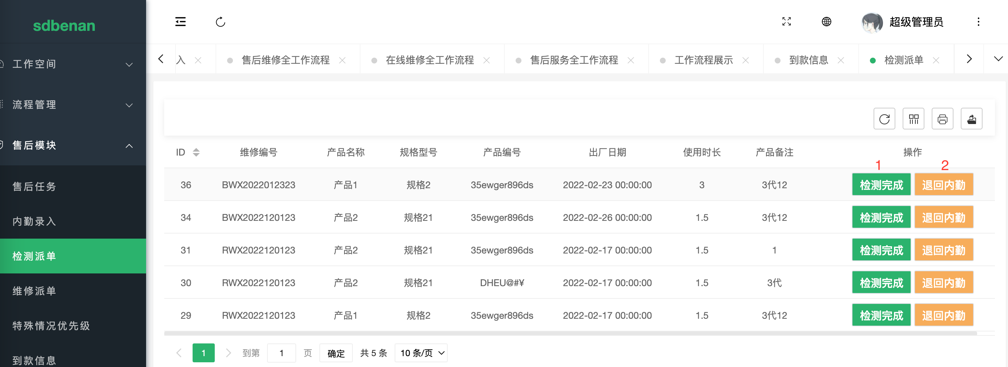1008x367 pixels.
Task: Expand the 流程管理 sidebar menu
Action: 73,105
